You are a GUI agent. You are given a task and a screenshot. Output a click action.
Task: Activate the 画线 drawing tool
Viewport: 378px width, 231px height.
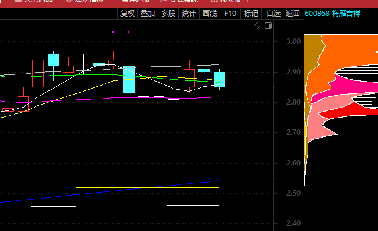click(x=210, y=14)
